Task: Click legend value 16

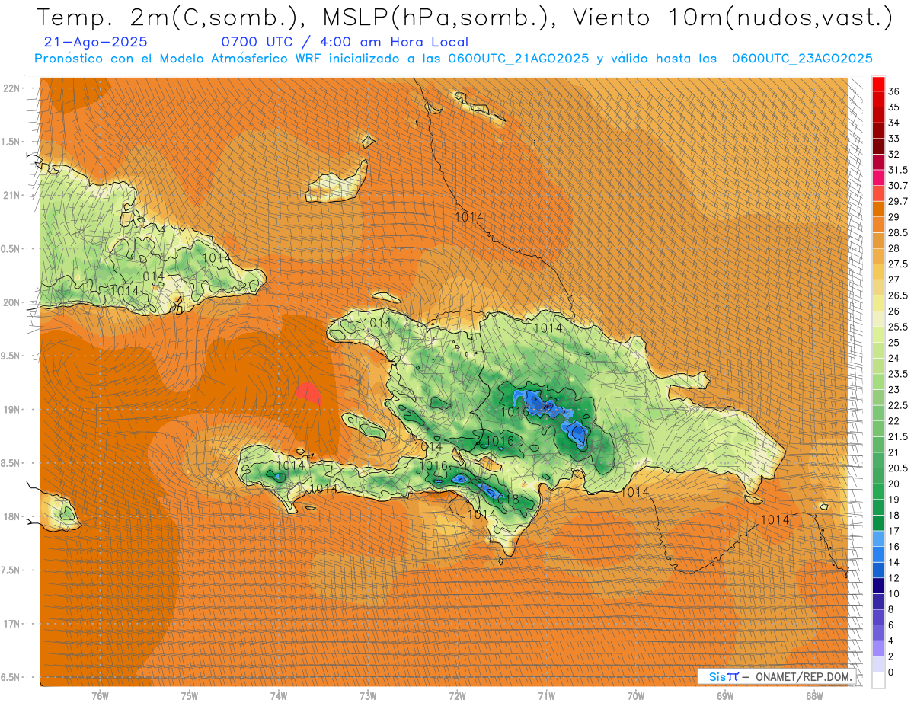Action: coord(893,546)
